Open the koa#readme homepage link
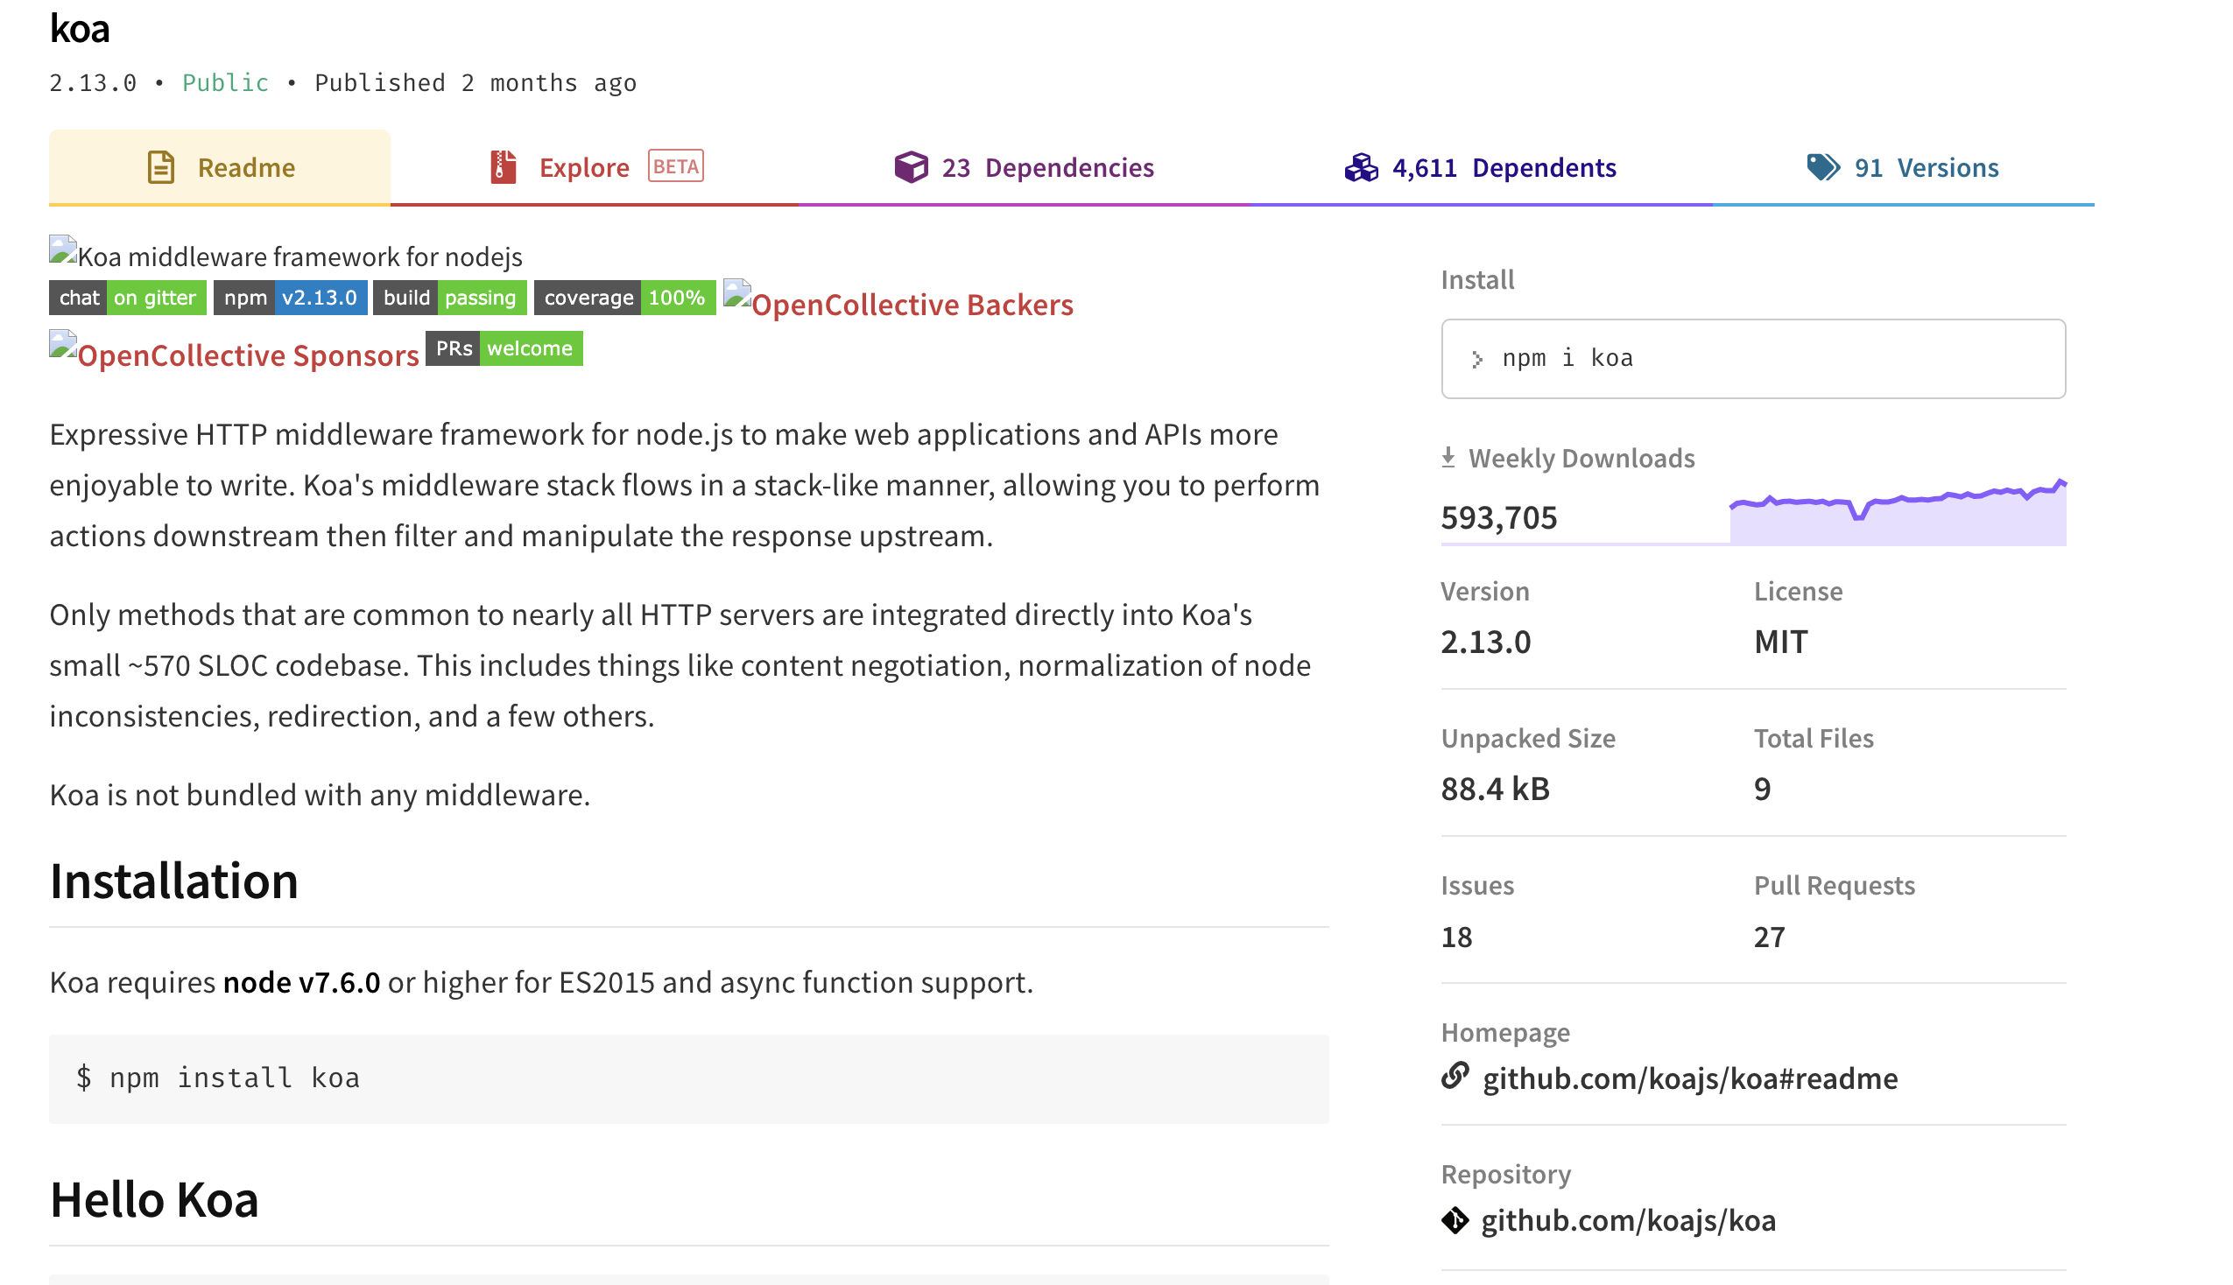This screenshot has width=2233, height=1285. coord(1689,1078)
